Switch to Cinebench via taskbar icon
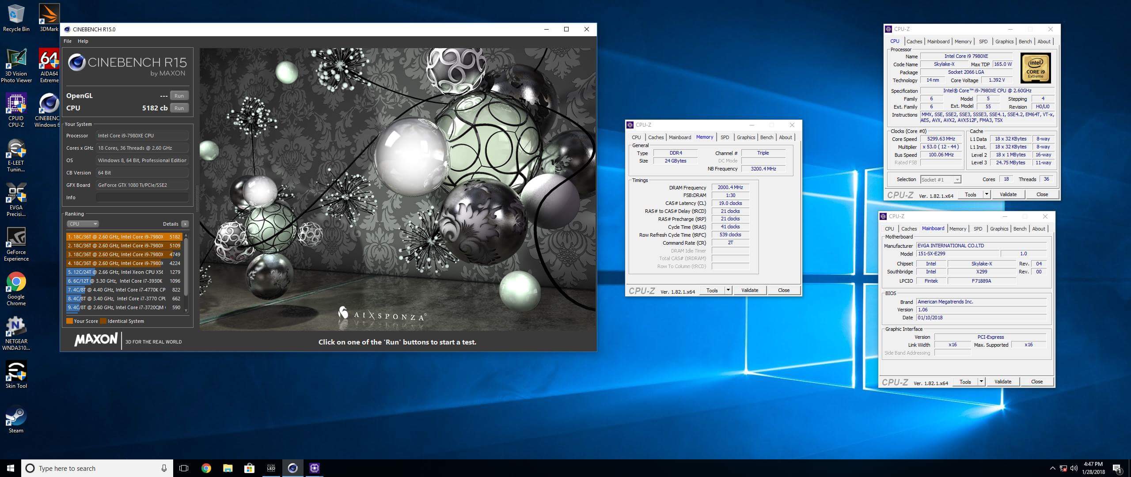The image size is (1131, 477). click(292, 468)
